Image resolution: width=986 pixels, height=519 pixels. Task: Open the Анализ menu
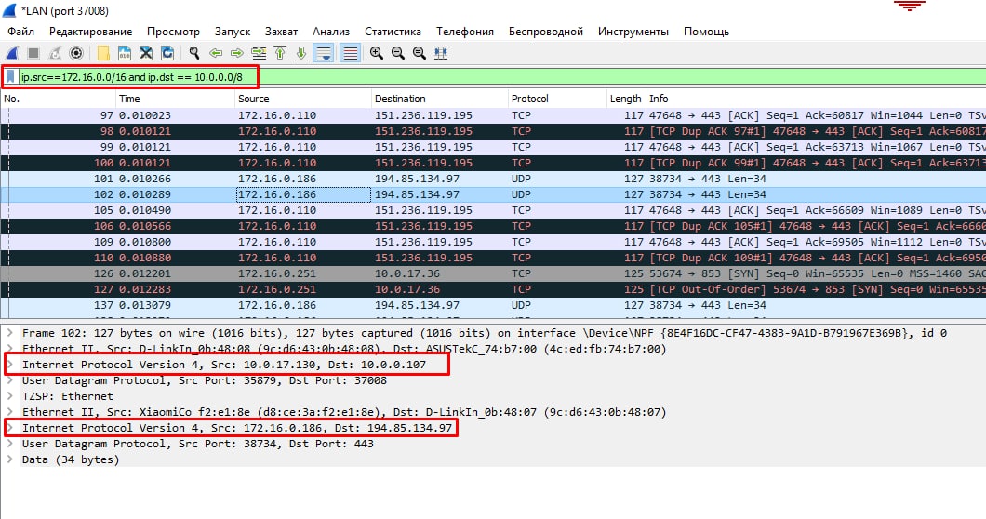point(331,32)
